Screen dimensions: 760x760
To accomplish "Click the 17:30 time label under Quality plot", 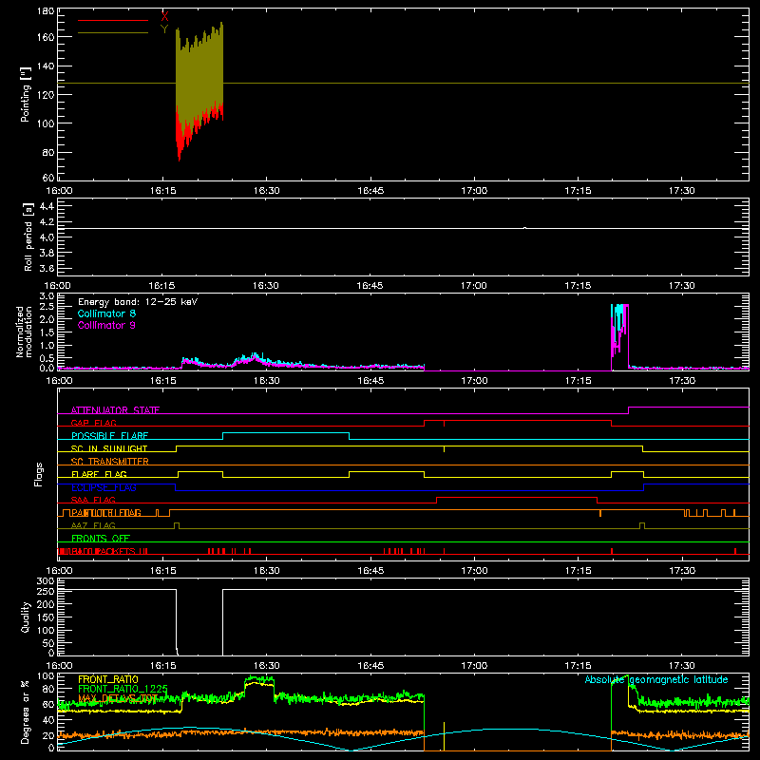I will 681,666.
